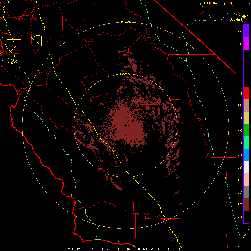Click the [CLAS] units label
251x251 pixels.
tap(236, 20)
